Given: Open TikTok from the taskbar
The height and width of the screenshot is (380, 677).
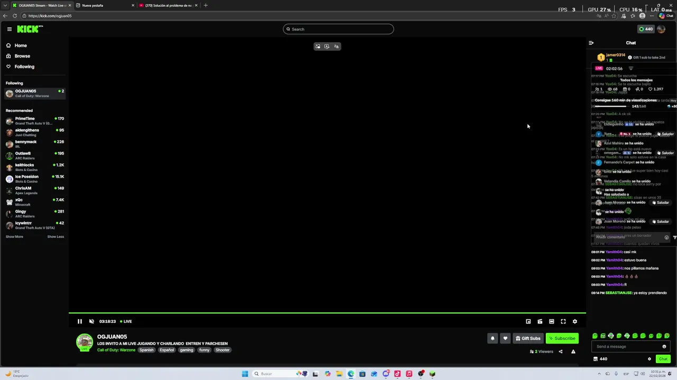Looking at the screenshot, I should click(x=397, y=374).
